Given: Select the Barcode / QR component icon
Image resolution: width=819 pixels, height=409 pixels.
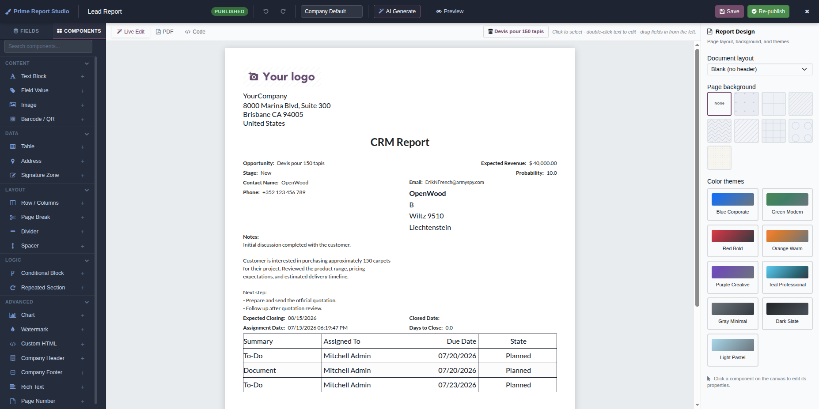Looking at the screenshot, I should click(13, 119).
